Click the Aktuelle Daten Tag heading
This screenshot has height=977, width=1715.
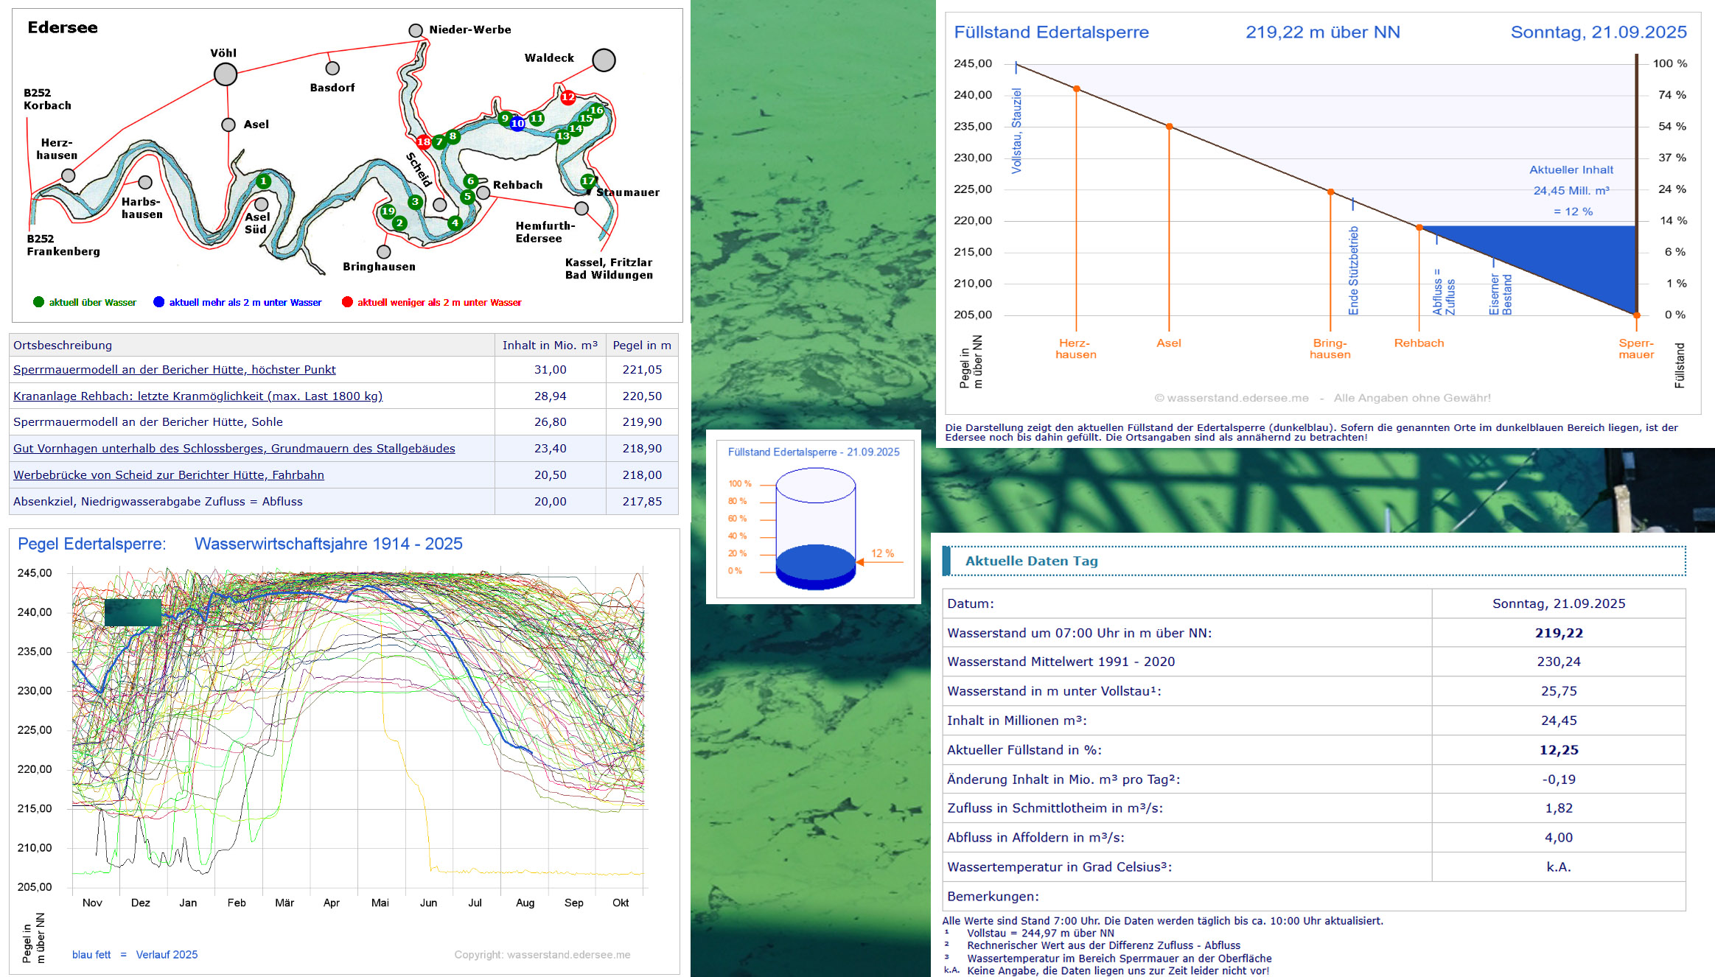point(1031,561)
